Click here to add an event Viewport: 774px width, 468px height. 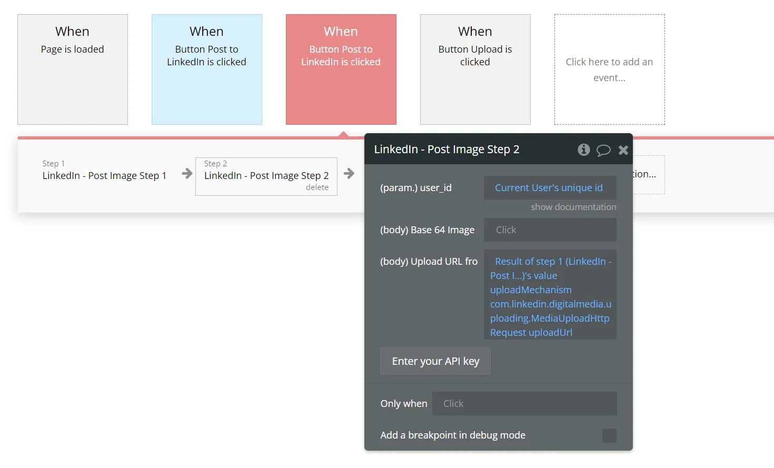[610, 69]
